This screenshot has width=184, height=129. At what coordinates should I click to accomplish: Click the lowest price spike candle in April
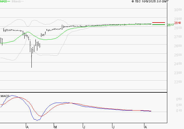coord(32,58)
